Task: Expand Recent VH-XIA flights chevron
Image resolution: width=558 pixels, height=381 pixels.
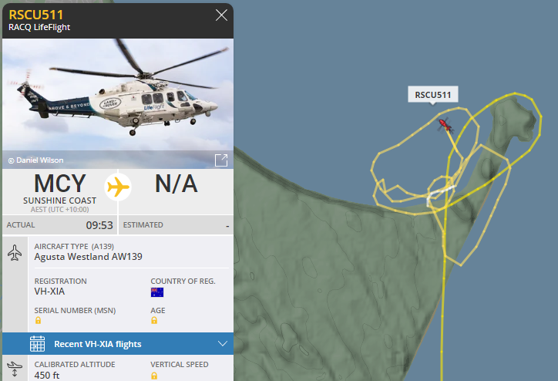Action: pos(223,344)
